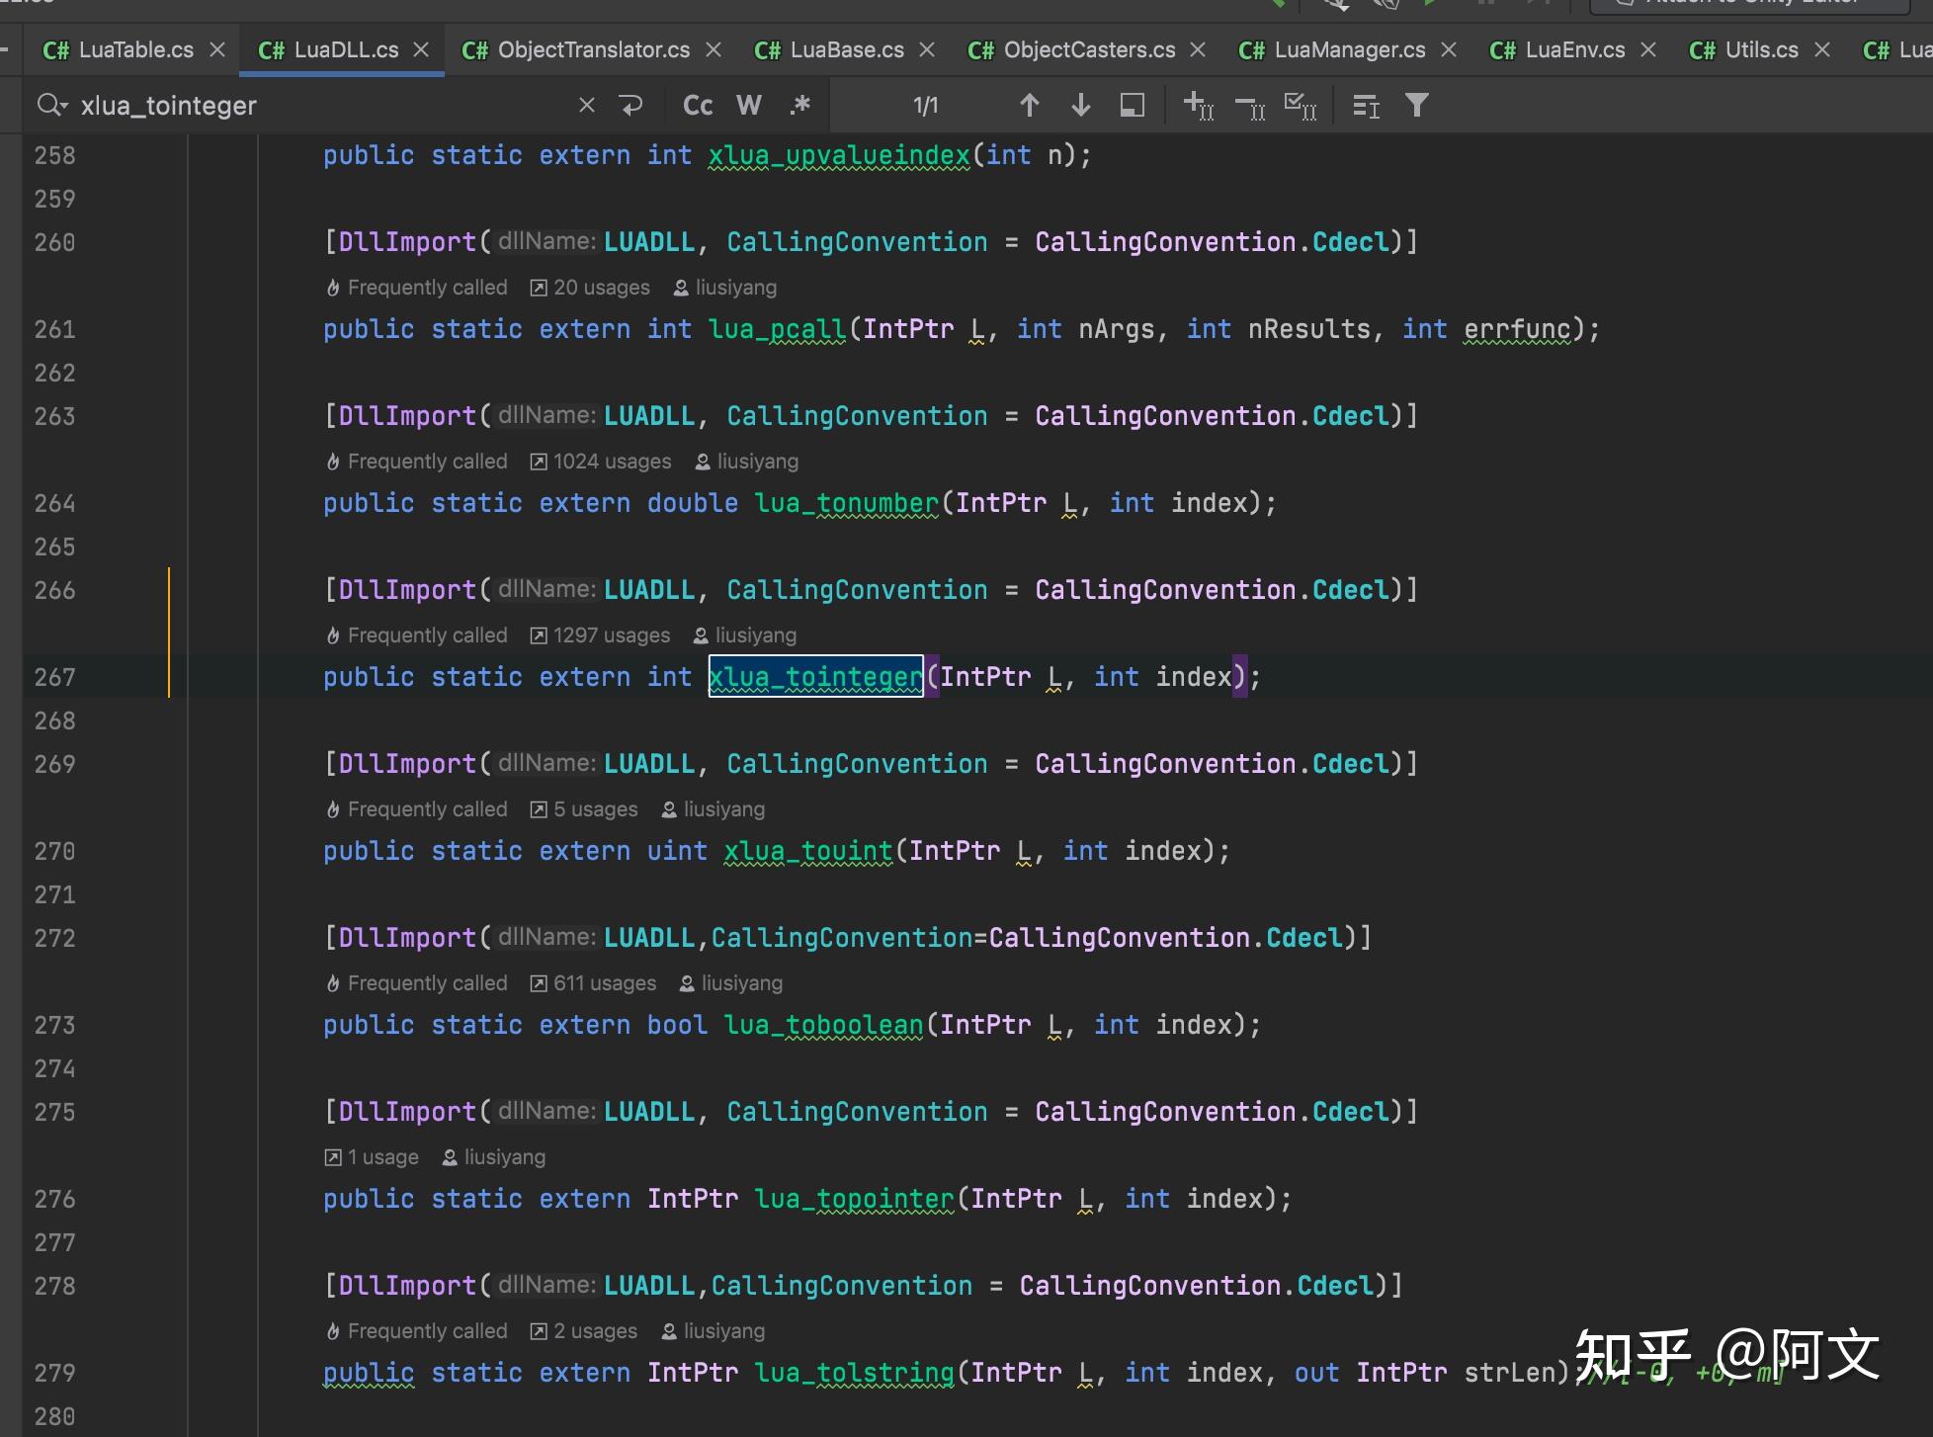Jump to previous match using the up arrow

(1030, 105)
